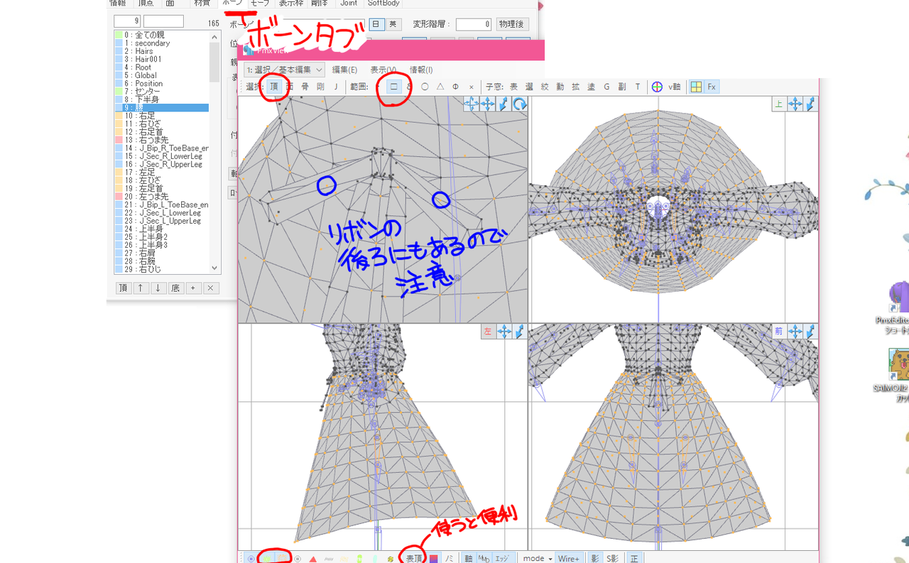This screenshot has height=563, width=909.
Task: Toggle the 軸 button in bottom bar
Action: point(468,558)
